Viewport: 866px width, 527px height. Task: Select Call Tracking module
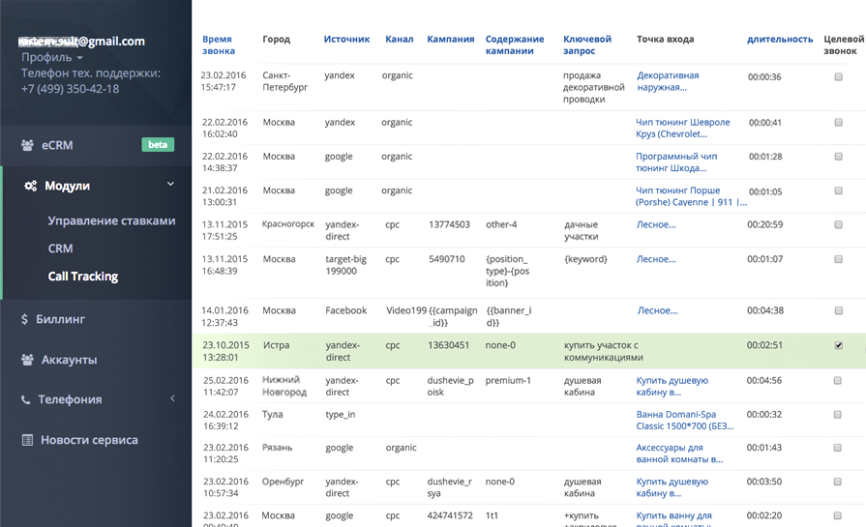[x=83, y=276]
